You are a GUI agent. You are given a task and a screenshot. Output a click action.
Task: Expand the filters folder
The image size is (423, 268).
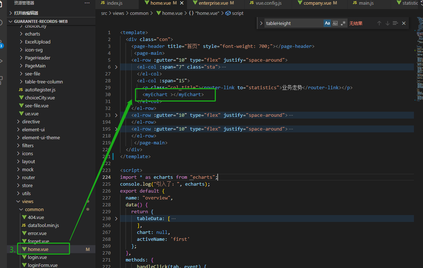(x=28, y=145)
